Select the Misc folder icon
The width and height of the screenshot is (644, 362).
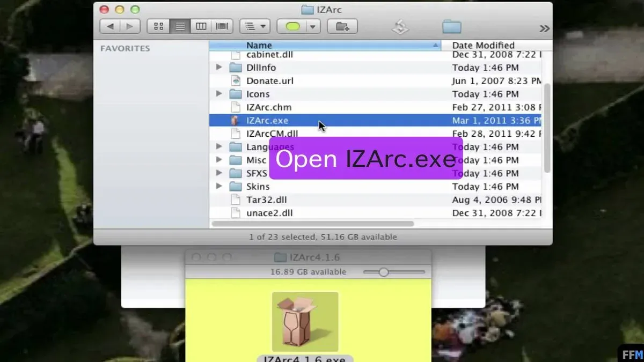click(236, 160)
